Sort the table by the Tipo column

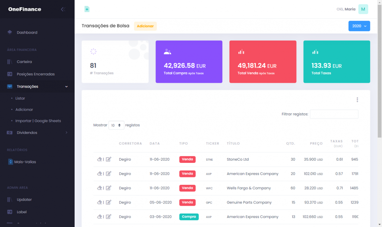click(x=184, y=144)
